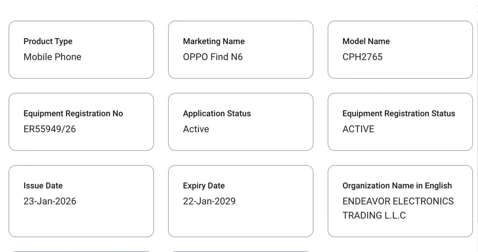
Task: Click the Equipment Registration Status label
Action: tap(399, 114)
